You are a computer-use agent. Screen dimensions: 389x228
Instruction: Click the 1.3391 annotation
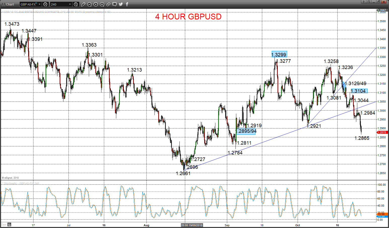pyautogui.click(x=35, y=39)
